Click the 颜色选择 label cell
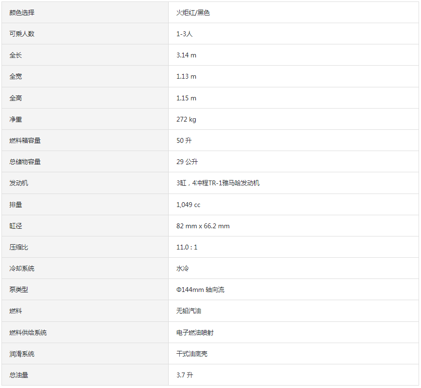The height and width of the screenshot is (388, 421). tap(85, 13)
